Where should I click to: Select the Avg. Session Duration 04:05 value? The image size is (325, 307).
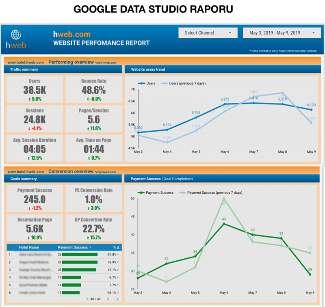pyautogui.click(x=35, y=149)
